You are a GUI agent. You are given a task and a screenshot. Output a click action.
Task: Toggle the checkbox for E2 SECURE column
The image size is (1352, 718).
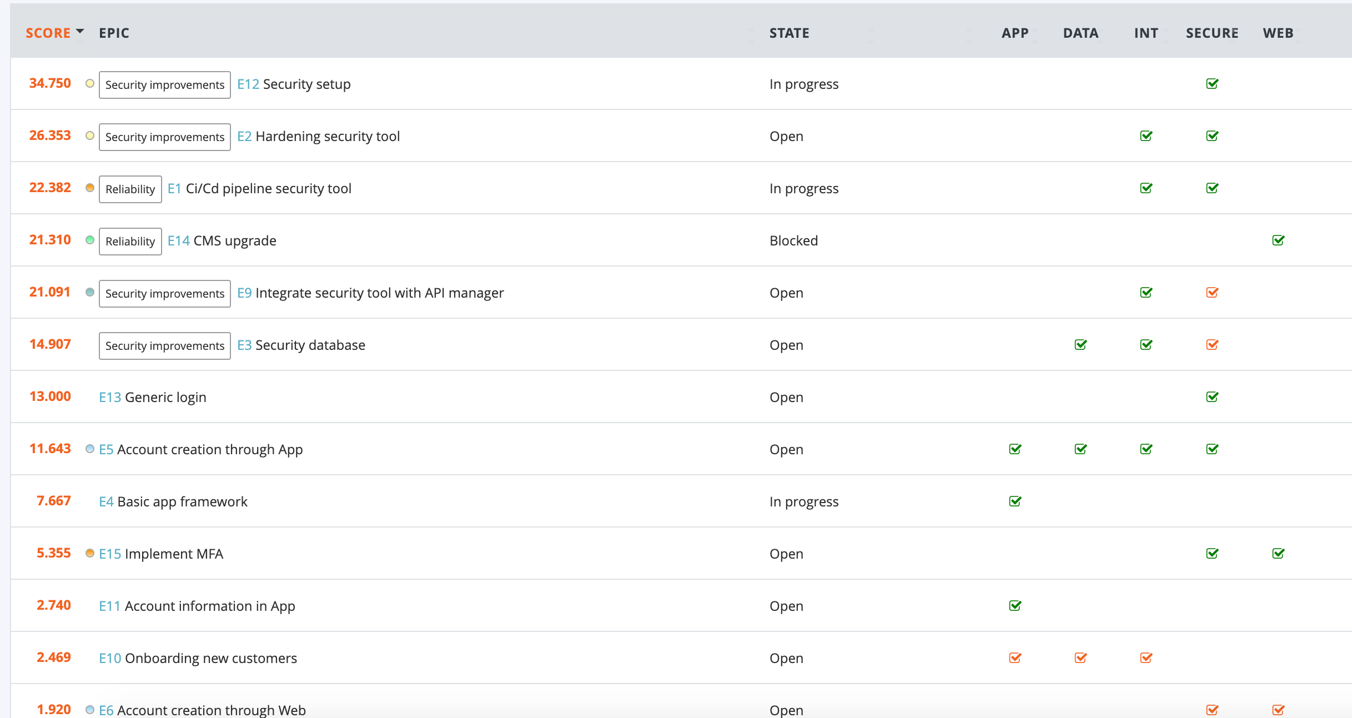click(1213, 136)
